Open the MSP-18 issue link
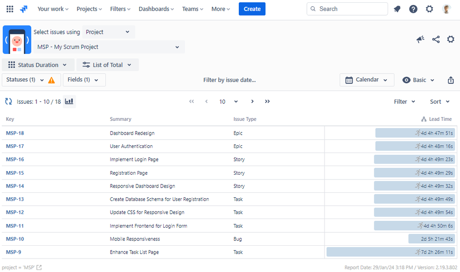The height and width of the screenshot is (272, 460). [15, 133]
